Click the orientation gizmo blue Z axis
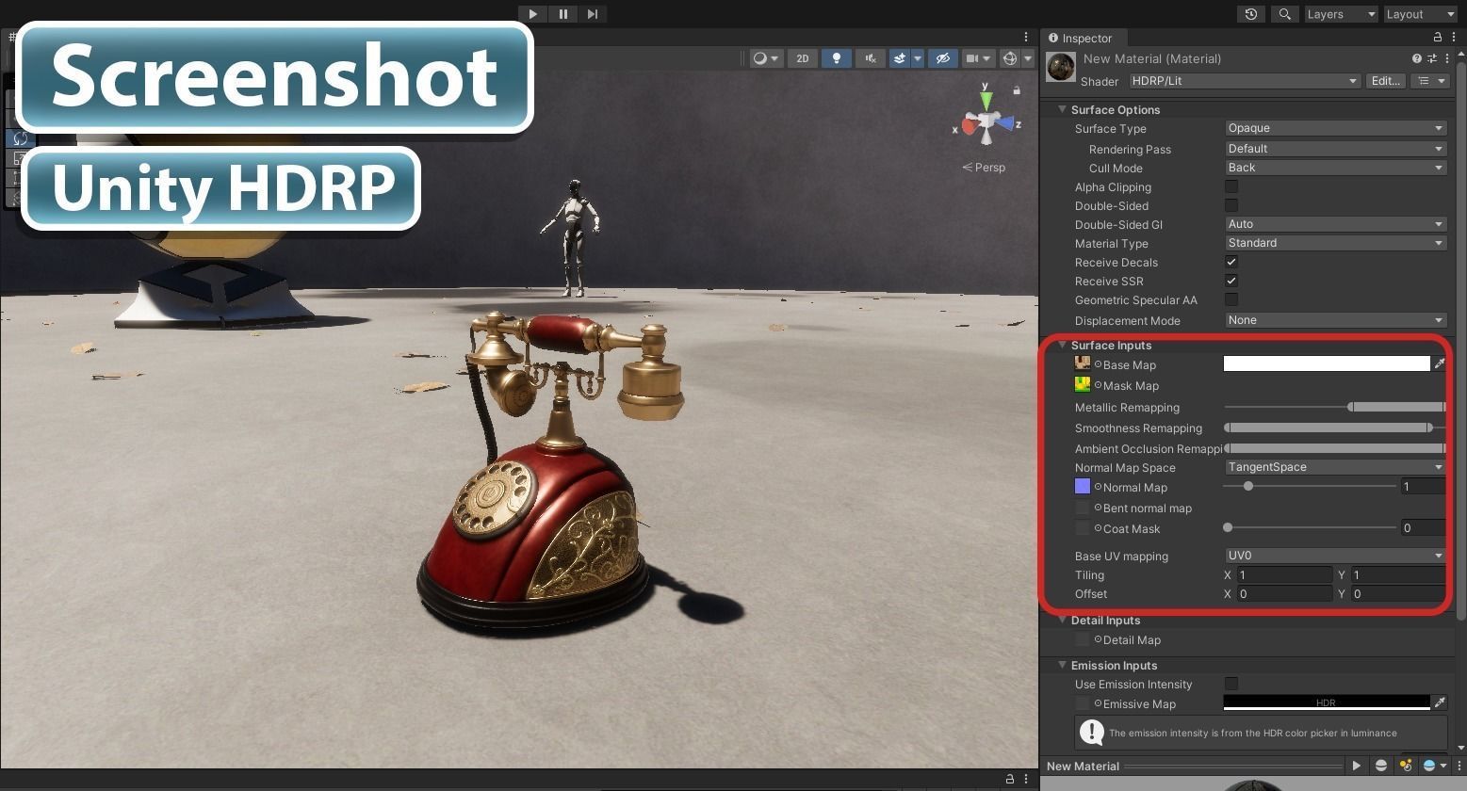 pos(1006,123)
